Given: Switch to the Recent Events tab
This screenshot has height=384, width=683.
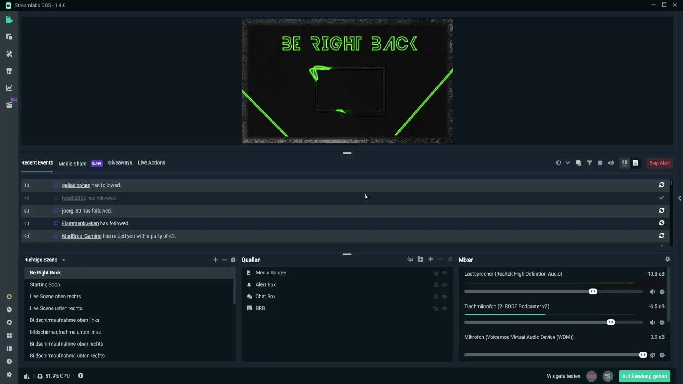Looking at the screenshot, I should click(x=37, y=163).
